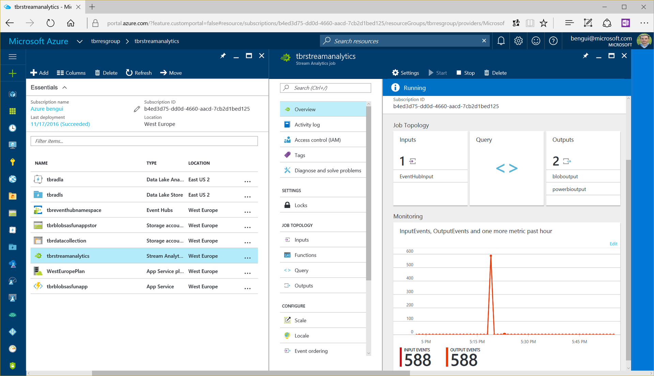This screenshot has width=654, height=376.
Task: Click the Running status banner
Action: (507, 88)
